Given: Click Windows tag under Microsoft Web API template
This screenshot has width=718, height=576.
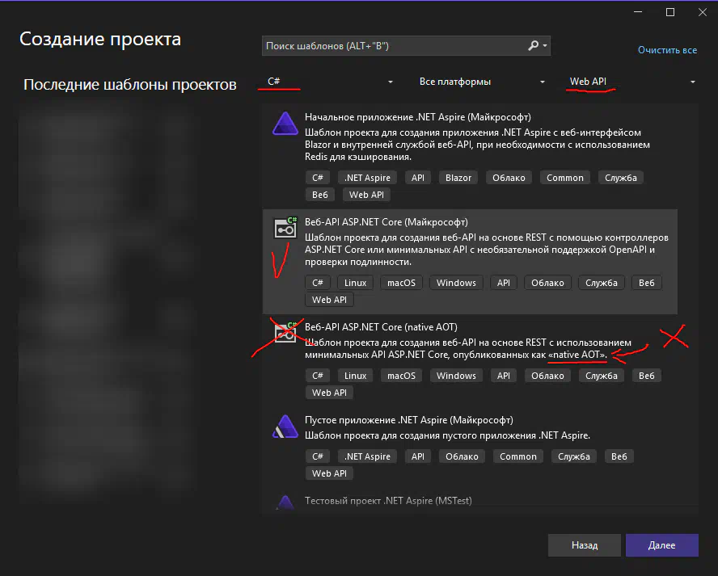Looking at the screenshot, I should 456,283.
